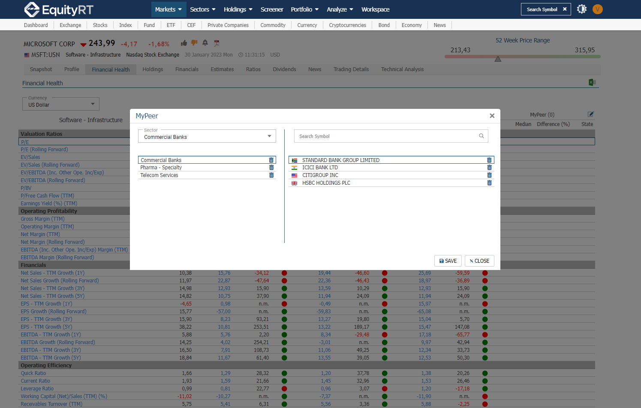Open the Private Companies submenu item
Screen dimensions: 641x408
pyautogui.click(x=228, y=25)
